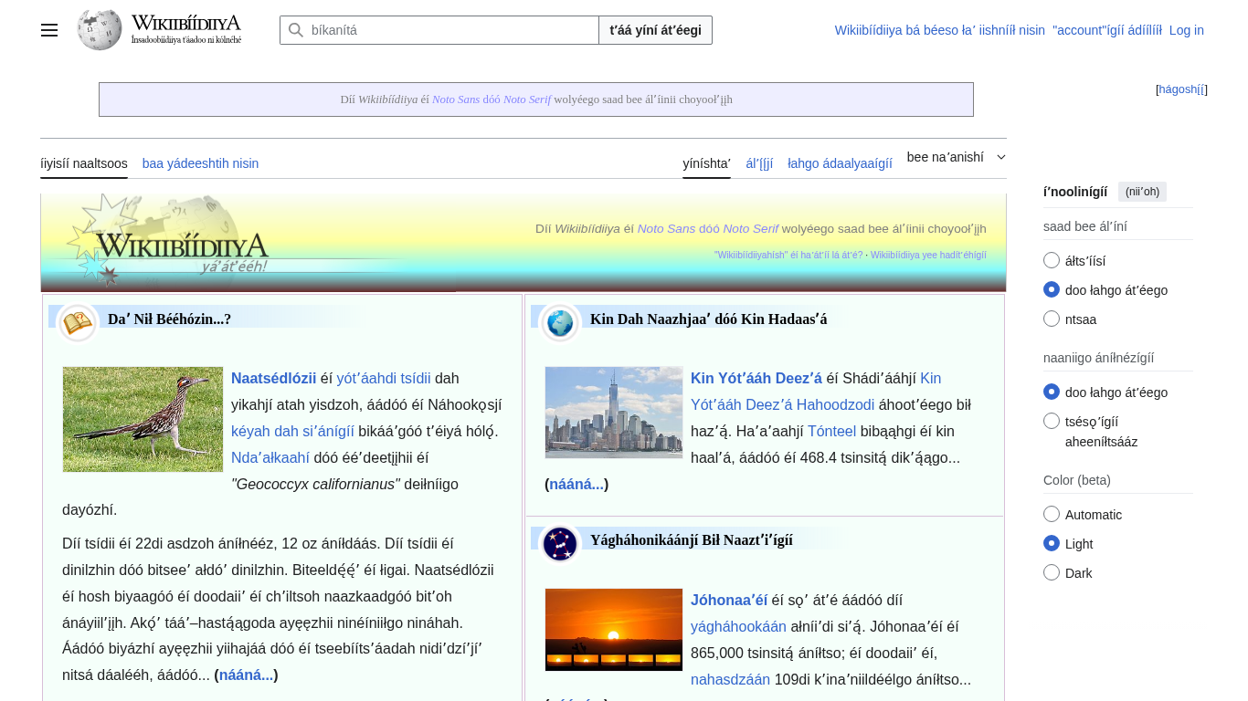Open the hamburger main menu
The image size is (1248, 701).
click(x=49, y=30)
